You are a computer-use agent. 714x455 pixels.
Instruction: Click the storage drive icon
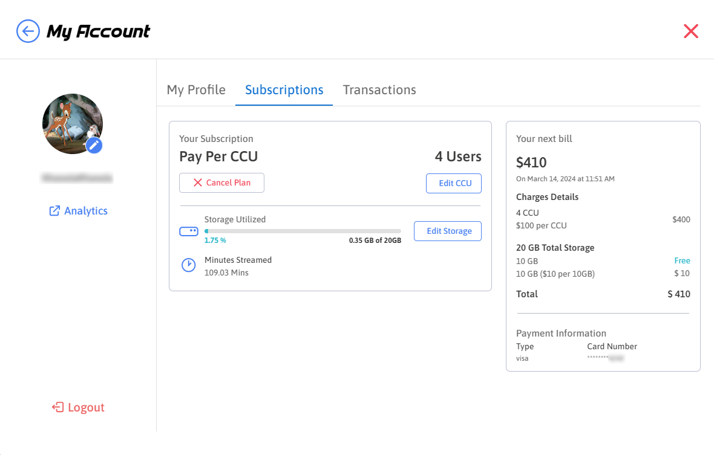click(x=189, y=231)
